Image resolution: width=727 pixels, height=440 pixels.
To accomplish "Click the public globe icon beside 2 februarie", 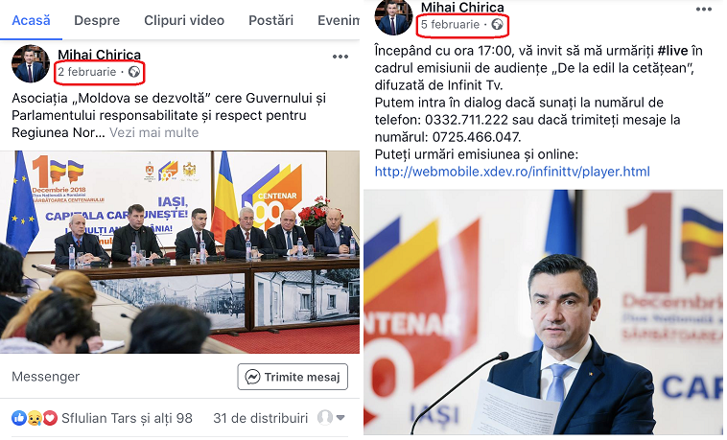I will coord(134,72).
